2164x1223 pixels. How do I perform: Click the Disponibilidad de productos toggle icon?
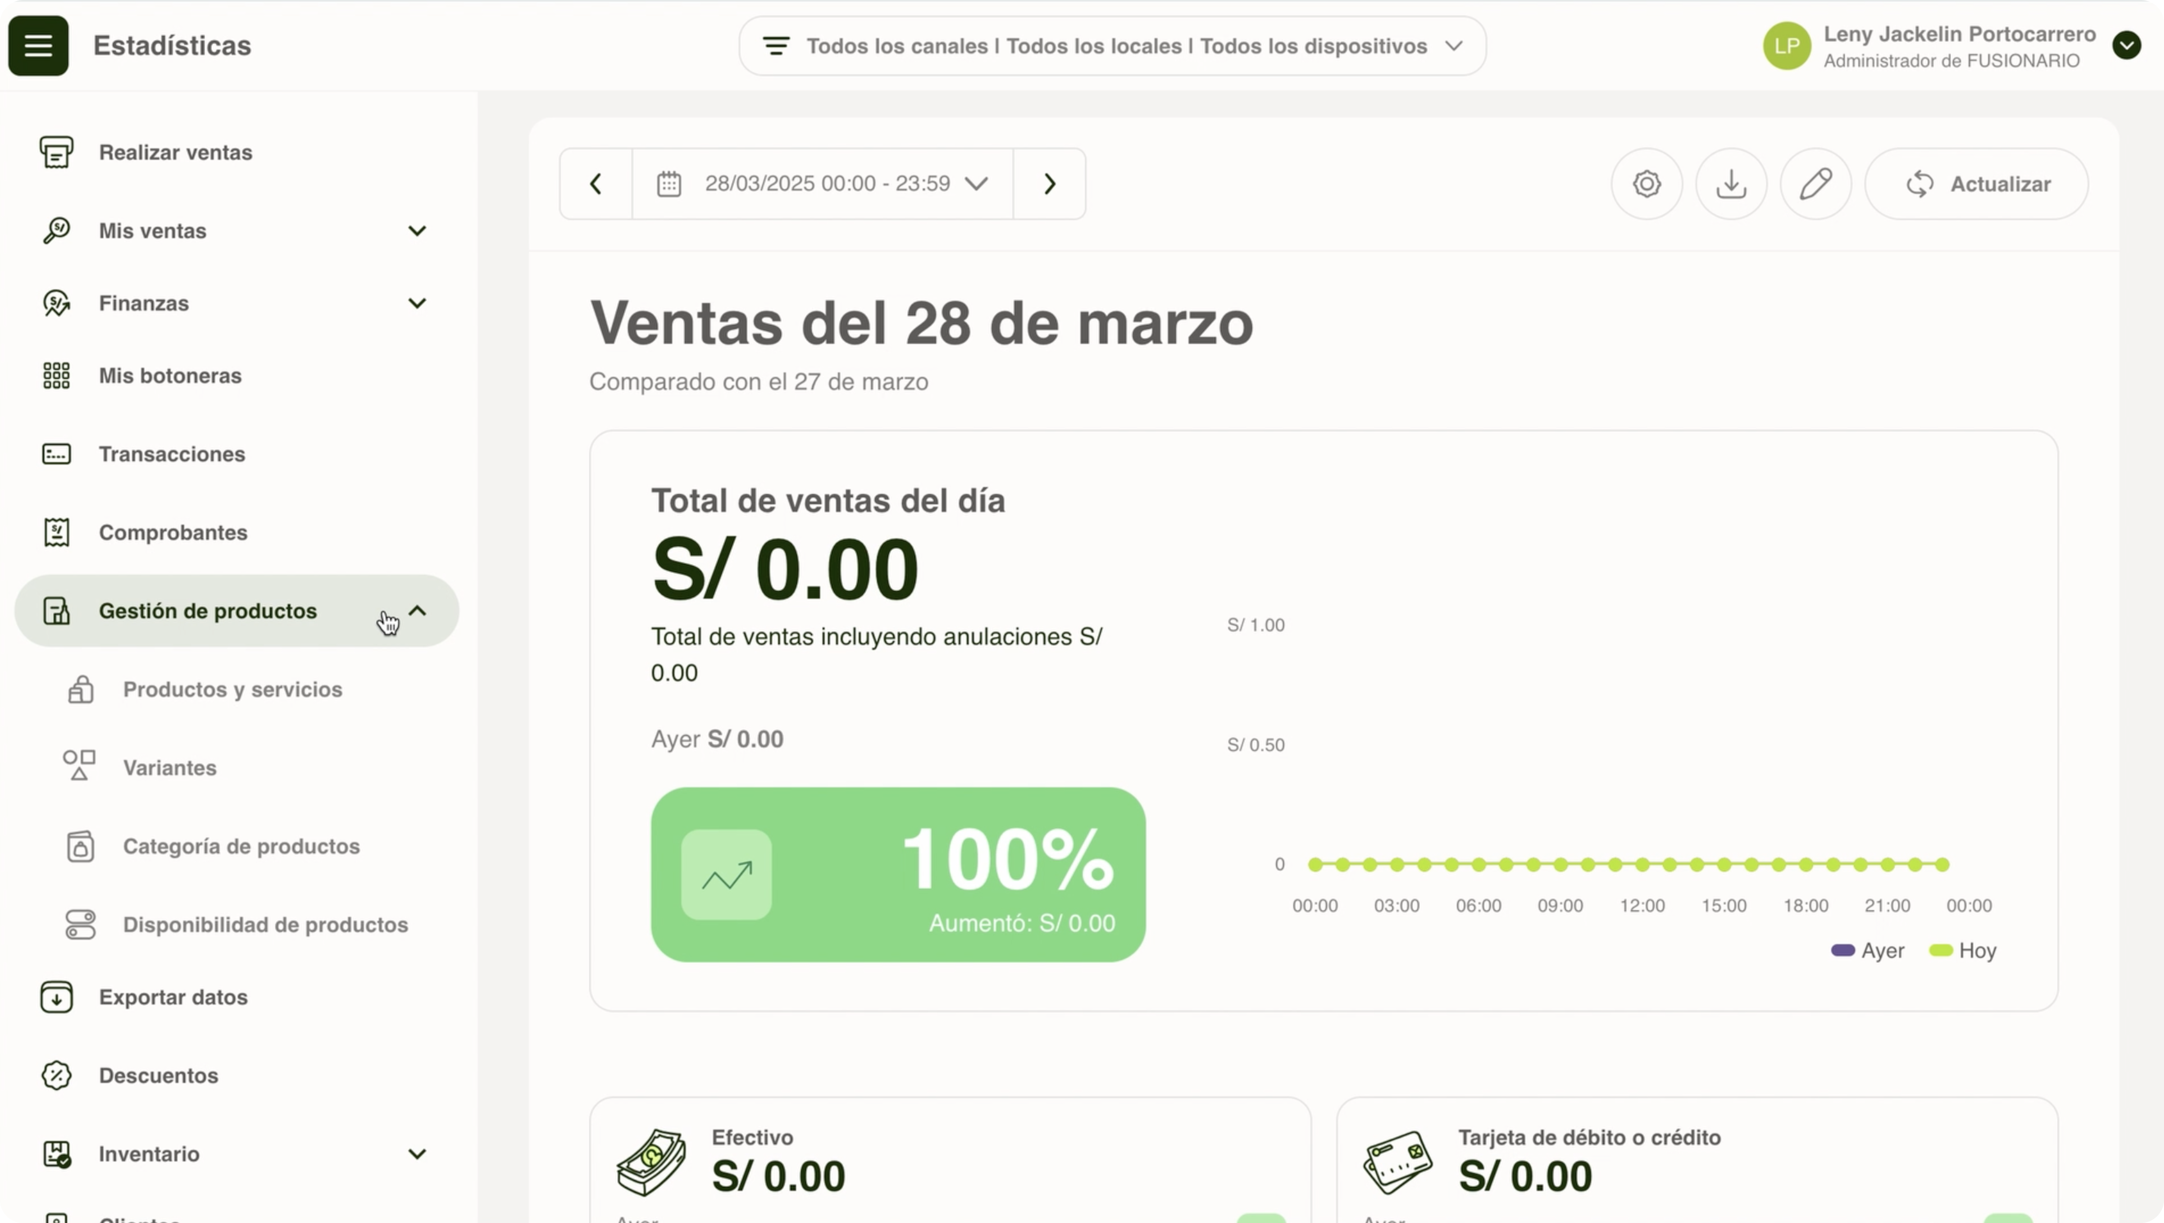pyautogui.click(x=81, y=925)
